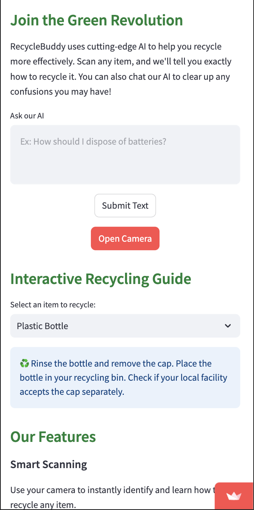Click the green recycling symbol emoji

coord(25,364)
